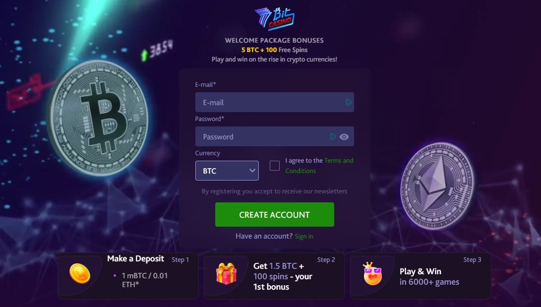Open the Terms and Conditions link
The height and width of the screenshot is (307, 541).
coord(319,166)
